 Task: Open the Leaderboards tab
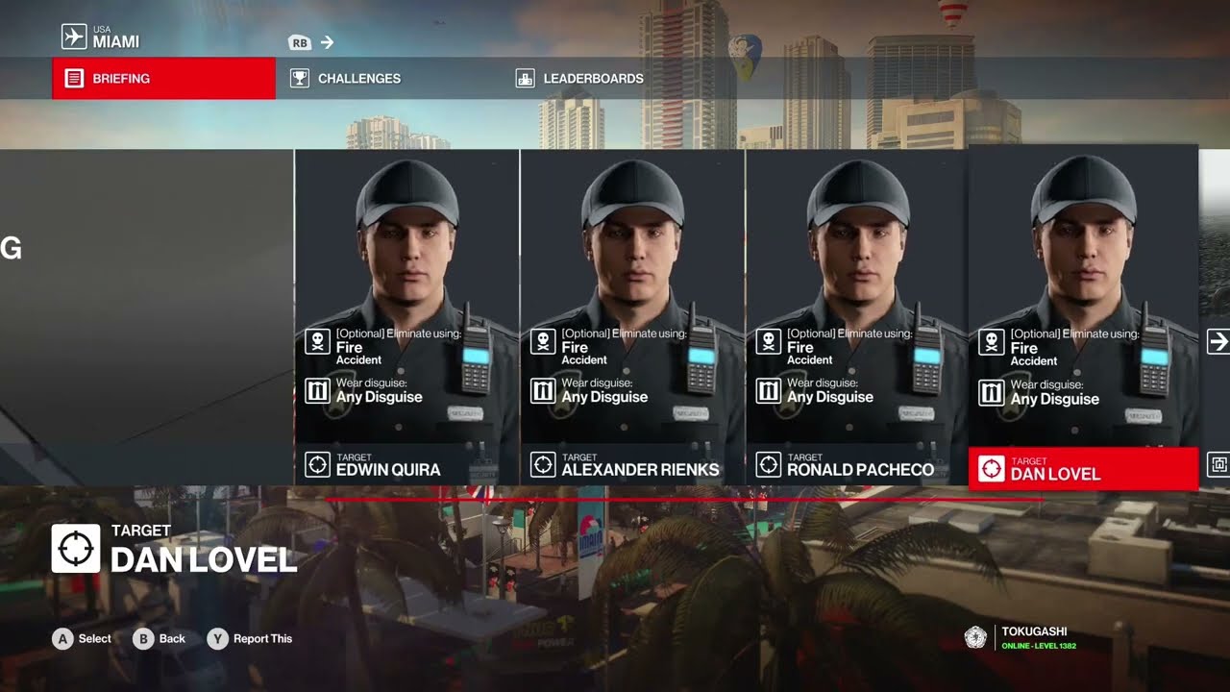coord(579,79)
